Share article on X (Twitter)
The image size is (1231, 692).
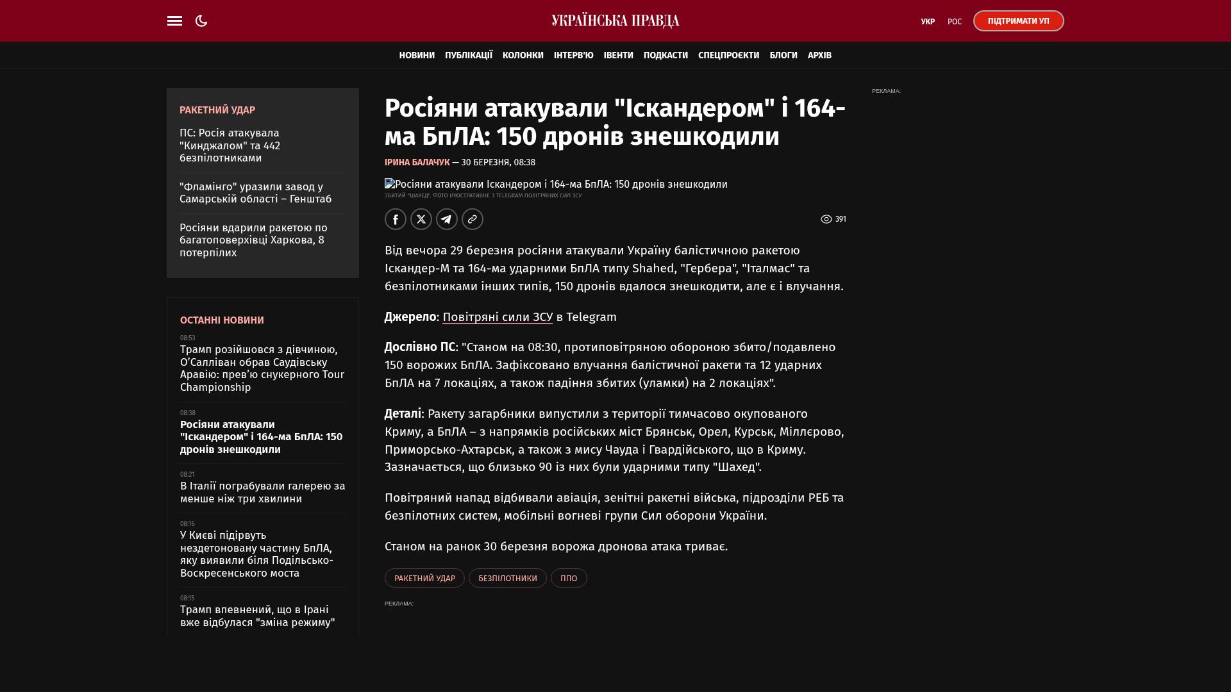[x=421, y=219]
